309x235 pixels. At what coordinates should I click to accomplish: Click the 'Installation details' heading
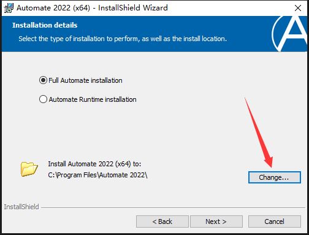point(45,25)
